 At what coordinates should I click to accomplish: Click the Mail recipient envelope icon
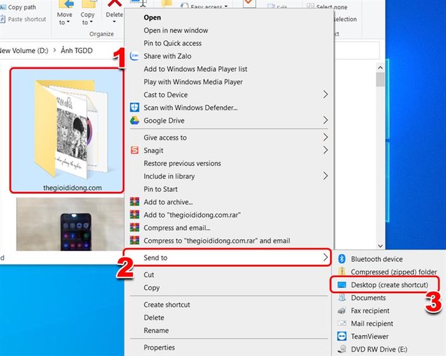coord(342,324)
